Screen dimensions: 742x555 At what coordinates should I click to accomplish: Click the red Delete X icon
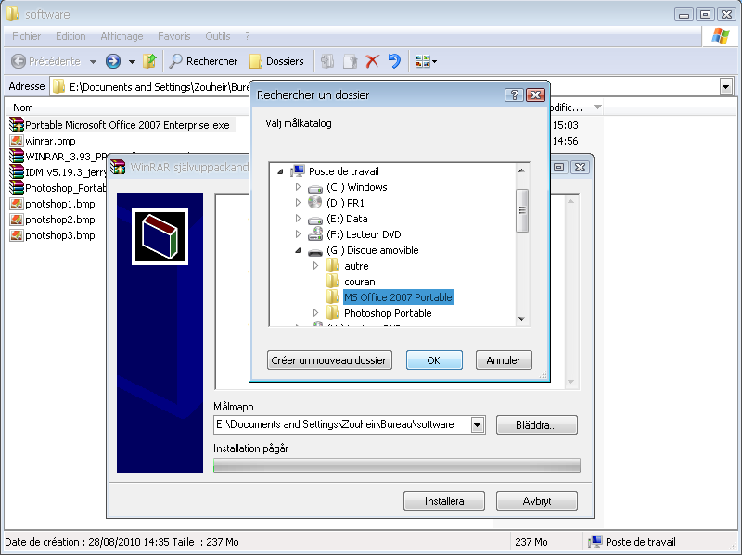coord(373,61)
